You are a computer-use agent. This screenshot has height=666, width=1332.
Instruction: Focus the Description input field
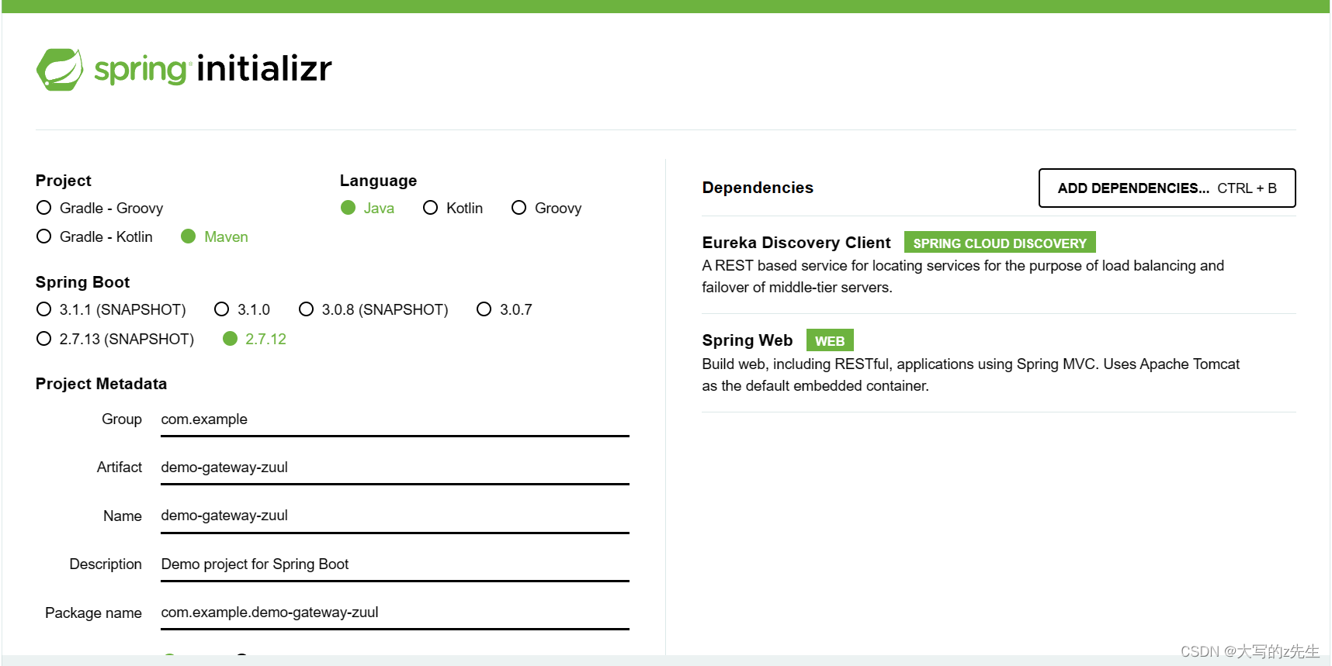(394, 564)
